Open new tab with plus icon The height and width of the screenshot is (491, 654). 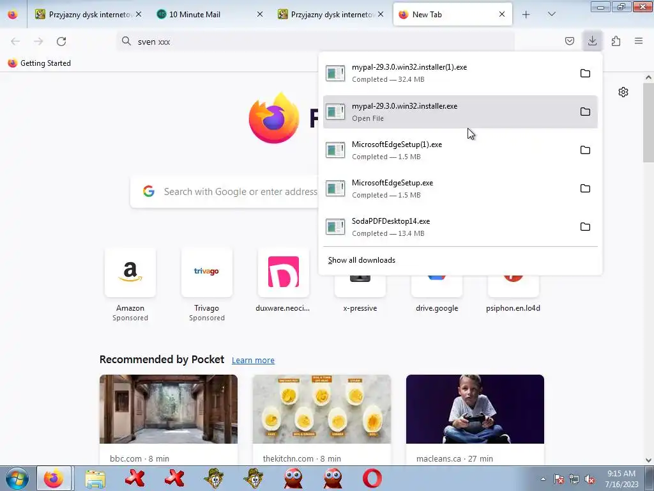point(526,15)
